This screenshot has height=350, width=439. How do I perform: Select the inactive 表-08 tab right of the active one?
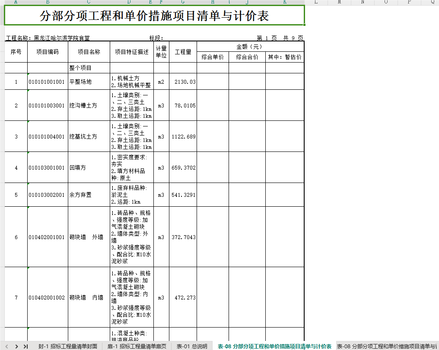click(387, 347)
